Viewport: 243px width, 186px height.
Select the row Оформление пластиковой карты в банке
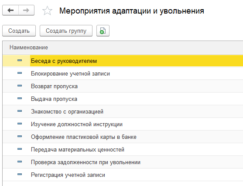pos(123,137)
